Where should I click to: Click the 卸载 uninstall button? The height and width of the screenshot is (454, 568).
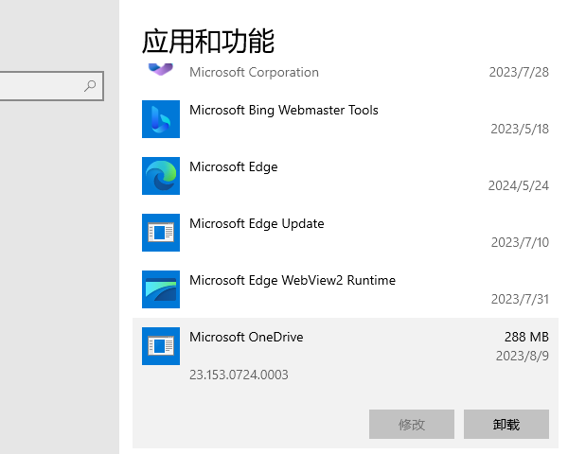tap(506, 425)
